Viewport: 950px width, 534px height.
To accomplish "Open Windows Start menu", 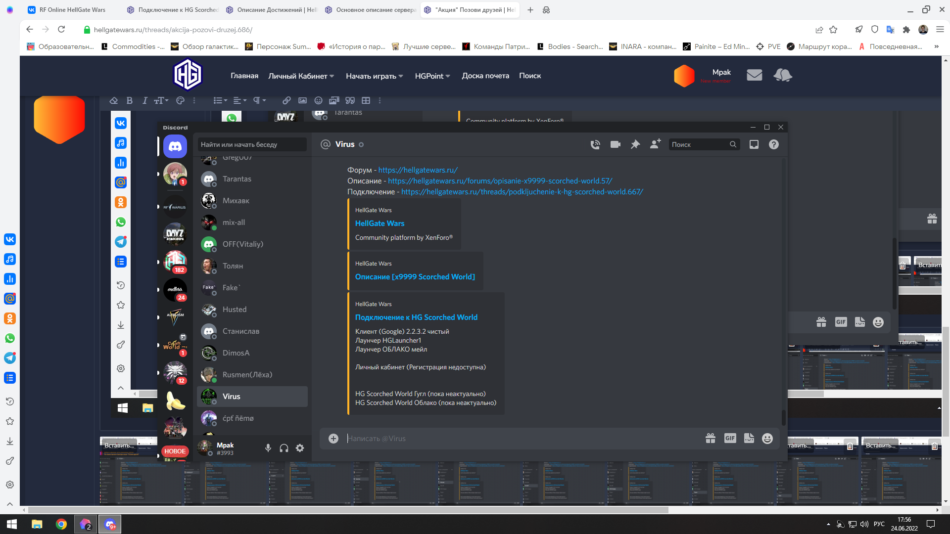I will [12, 524].
